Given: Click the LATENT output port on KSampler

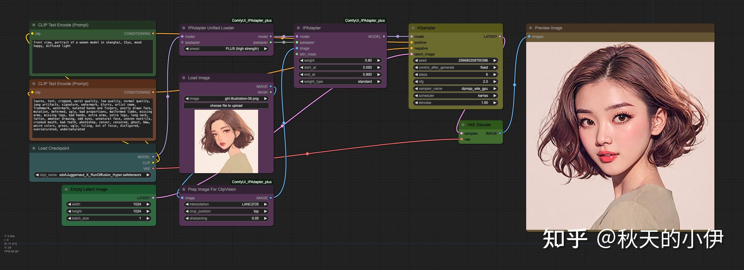Looking at the screenshot, I should pyautogui.click(x=500, y=36).
